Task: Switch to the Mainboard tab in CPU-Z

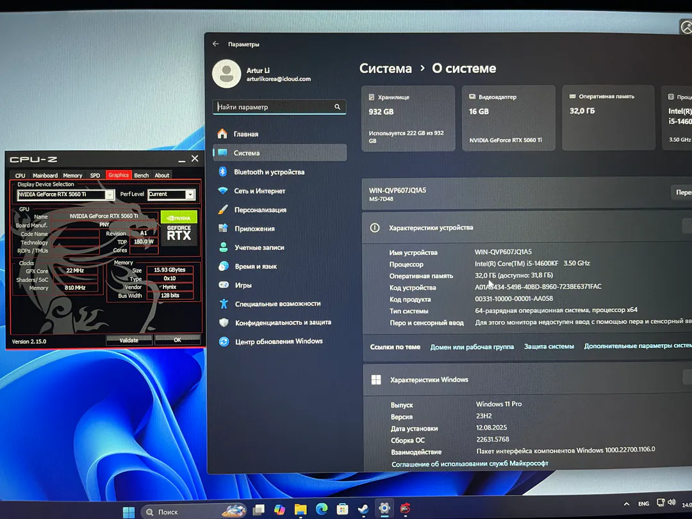Action: pos(45,175)
